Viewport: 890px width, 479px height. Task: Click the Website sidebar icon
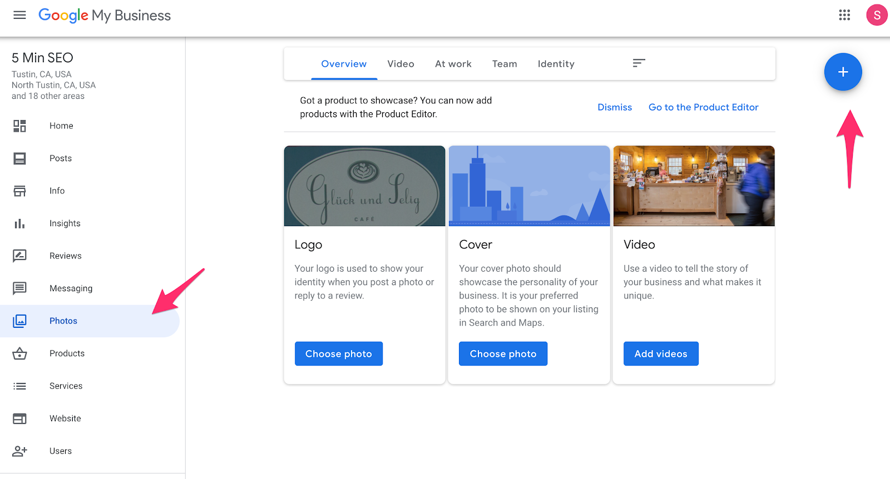coord(19,418)
